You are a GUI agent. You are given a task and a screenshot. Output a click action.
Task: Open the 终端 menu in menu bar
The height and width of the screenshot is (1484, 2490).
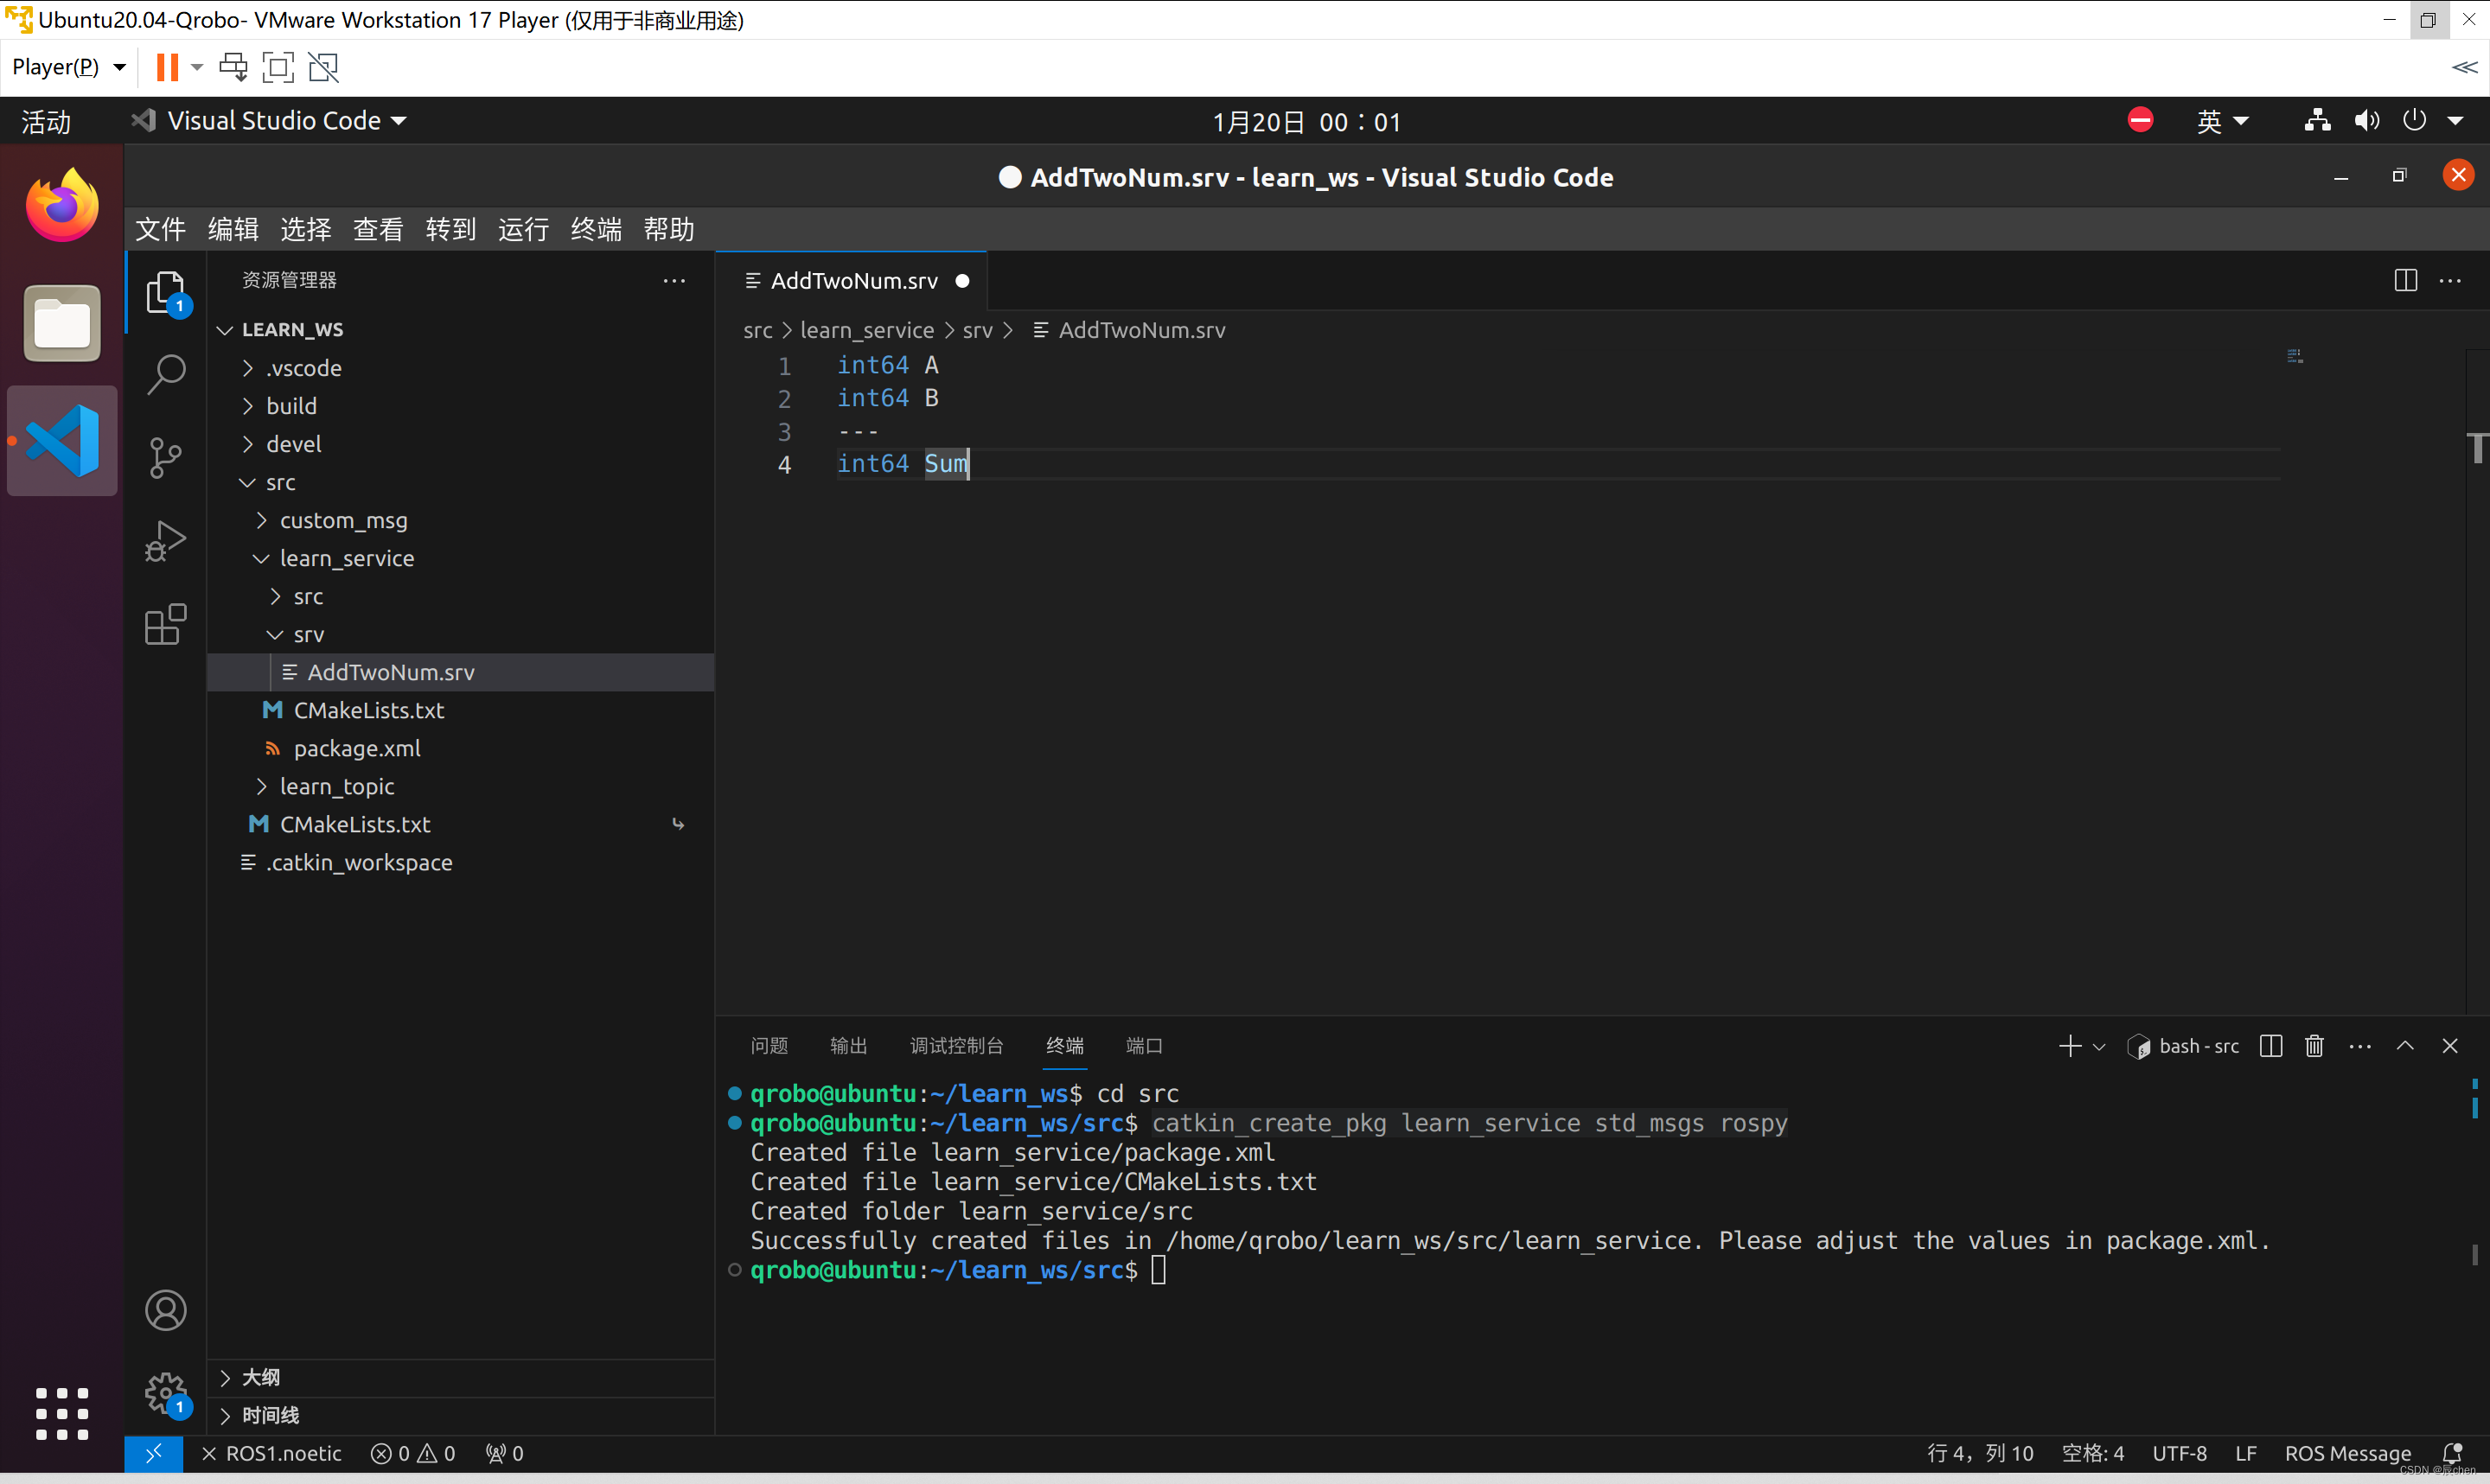tap(596, 229)
